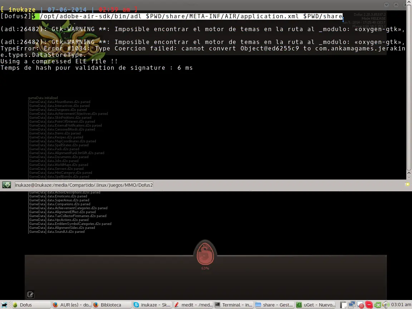Click yellow star icon at terminal tab bar
The image size is (412, 309).
pyautogui.click(x=408, y=185)
